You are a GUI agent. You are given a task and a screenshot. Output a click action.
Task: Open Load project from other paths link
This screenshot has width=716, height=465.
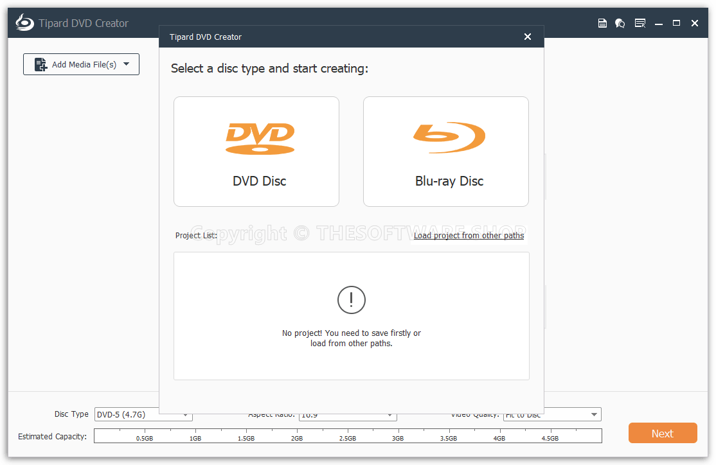pos(469,236)
